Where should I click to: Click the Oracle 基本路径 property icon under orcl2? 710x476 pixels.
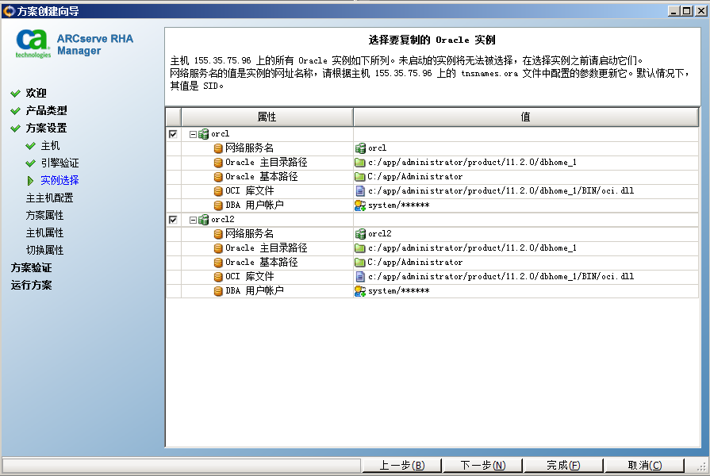point(218,263)
